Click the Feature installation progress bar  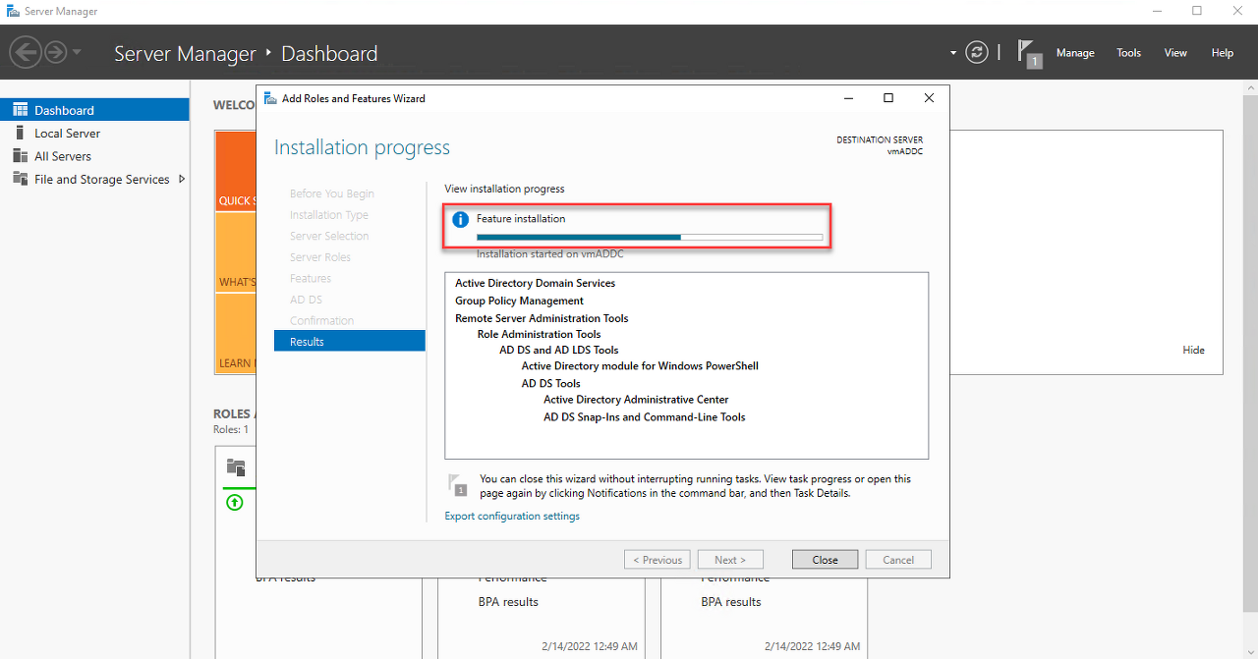[x=650, y=237]
